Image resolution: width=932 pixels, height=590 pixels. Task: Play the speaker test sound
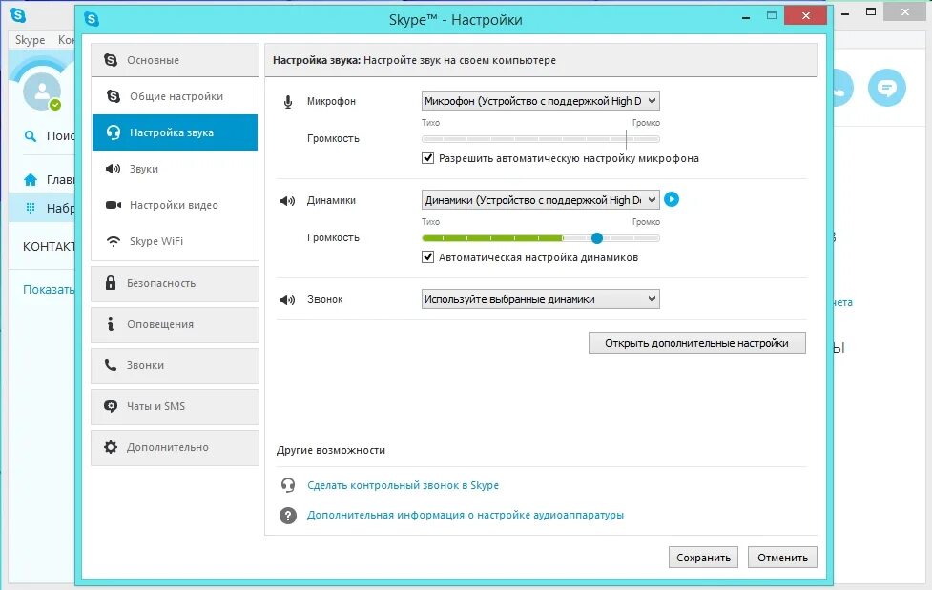(672, 199)
